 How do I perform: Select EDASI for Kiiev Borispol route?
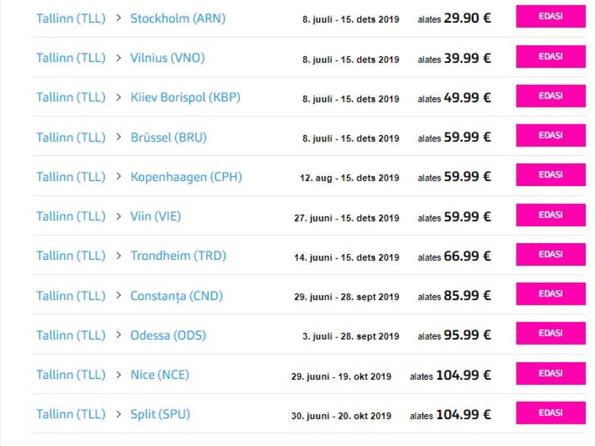[550, 96]
